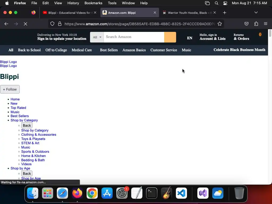The width and height of the screenshot is (272, 204).
Task: Focus the Search Amazon input field
Action: pos(134,37)
